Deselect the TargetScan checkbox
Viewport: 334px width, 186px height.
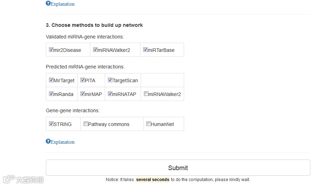(x=110, y=80)
